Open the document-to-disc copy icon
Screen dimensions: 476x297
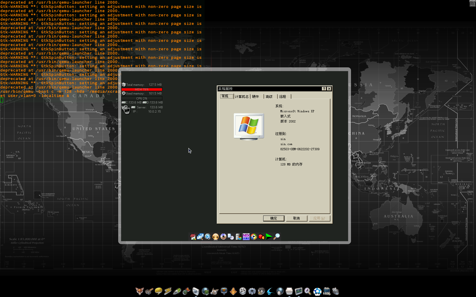231,237
